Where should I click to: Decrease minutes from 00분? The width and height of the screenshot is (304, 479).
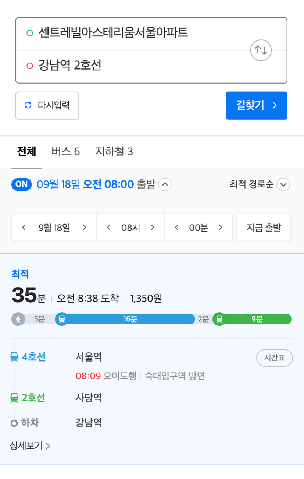pyautogui.click(x=176, y=228)
